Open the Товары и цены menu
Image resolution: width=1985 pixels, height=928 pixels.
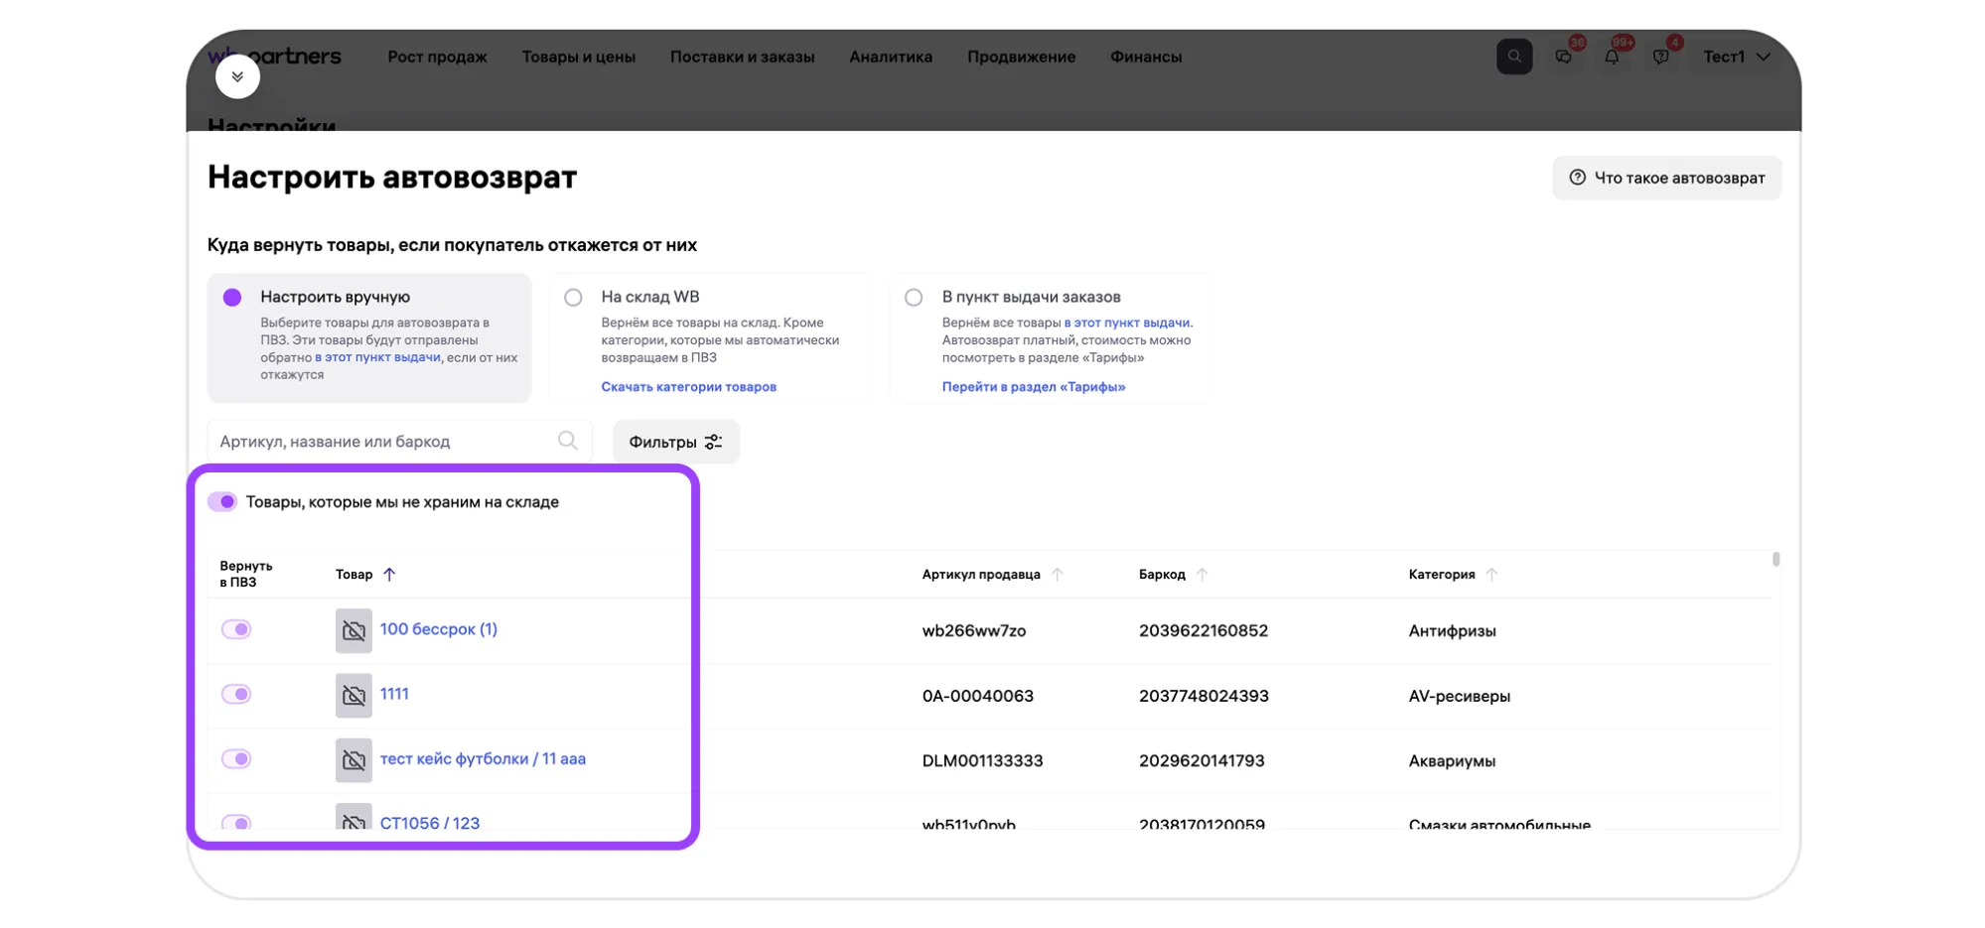click(x=579, y=57)
